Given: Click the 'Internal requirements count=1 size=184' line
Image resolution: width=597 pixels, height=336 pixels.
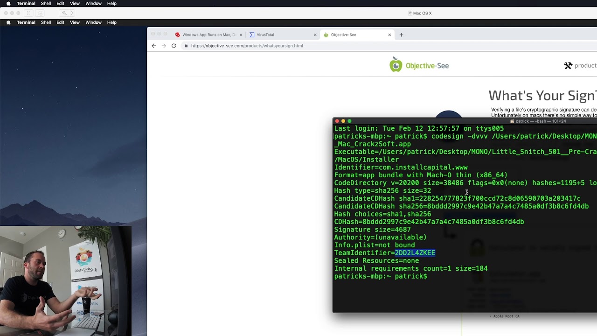Looking at the screenshot, I should coord(410,268).
